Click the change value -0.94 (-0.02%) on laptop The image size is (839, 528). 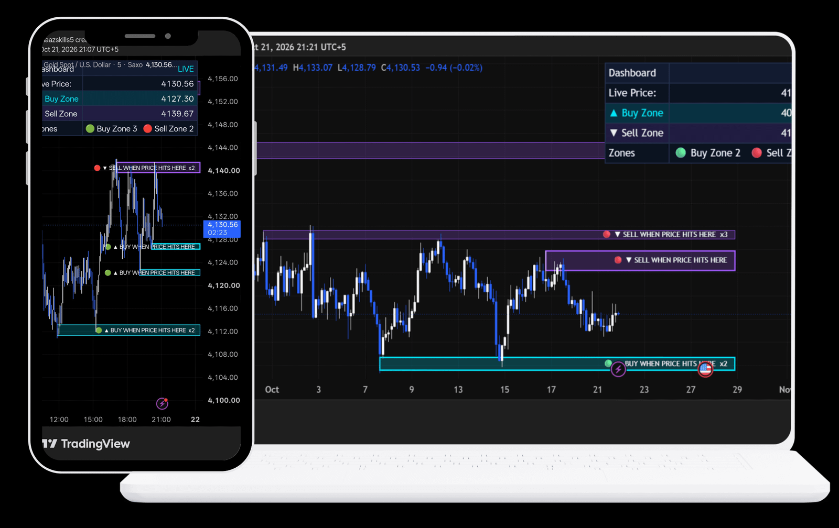454,68
